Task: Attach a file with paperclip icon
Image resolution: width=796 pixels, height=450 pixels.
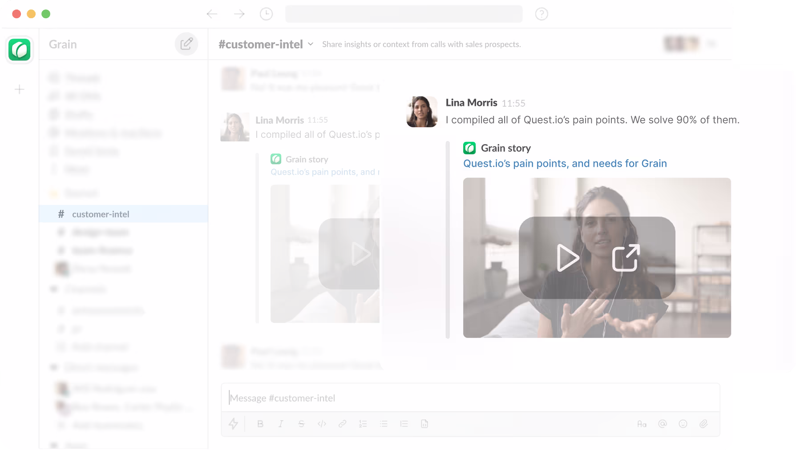Action: coord(703,424)
